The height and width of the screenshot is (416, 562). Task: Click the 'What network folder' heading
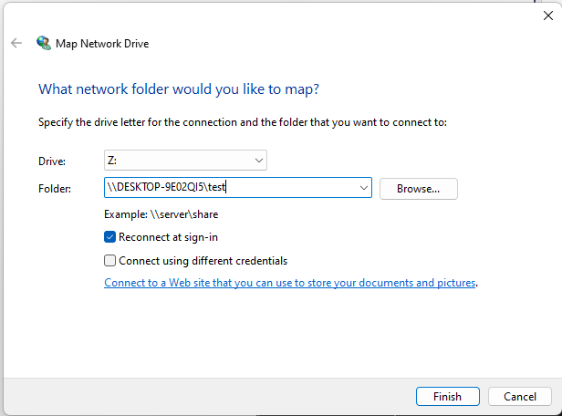(179, 89)
